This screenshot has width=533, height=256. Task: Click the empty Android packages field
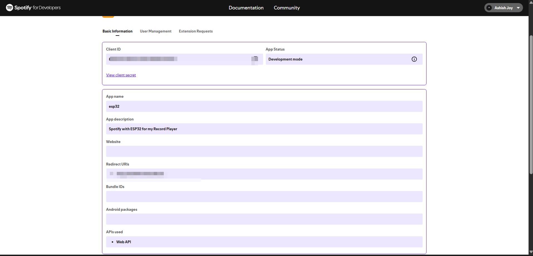click(264, 219)
